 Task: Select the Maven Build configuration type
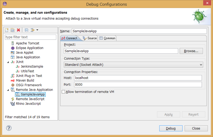[25, 80]
